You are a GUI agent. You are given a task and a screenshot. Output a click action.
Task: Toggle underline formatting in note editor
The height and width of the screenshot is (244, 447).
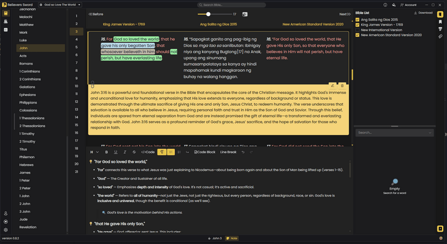pos(116,152)
